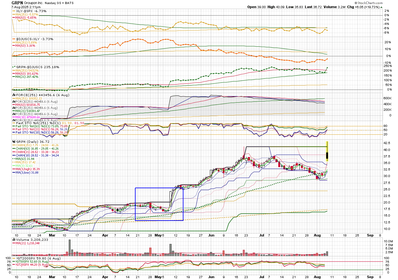Click the GRPN:$DJUSCS 235.18% legend label
The image size is (398, 280).
[37, 67]
